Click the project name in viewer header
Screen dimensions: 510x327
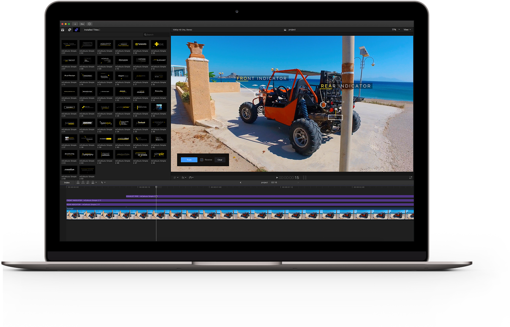tap(292, 30)
